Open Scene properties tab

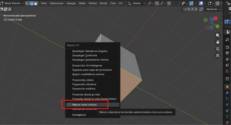coord(227,65)
